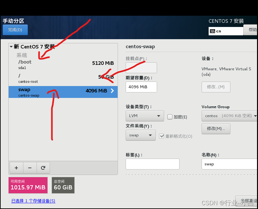Screen dimensions: 258x209
Task: Click the 帮助 help button
Action: (251, 30)
